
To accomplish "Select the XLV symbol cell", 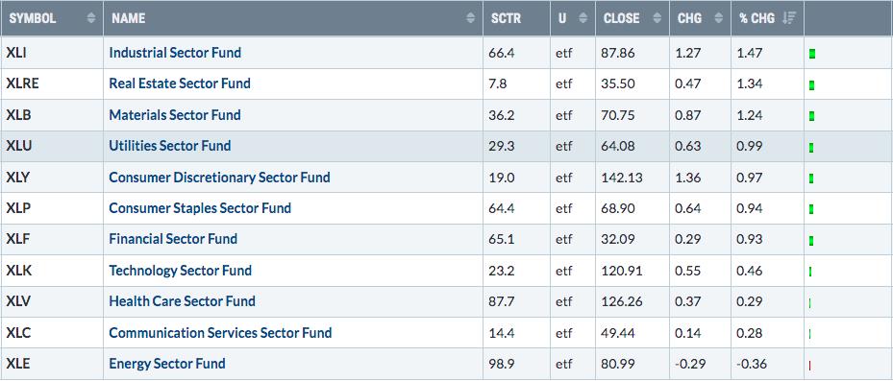I will pyautogui.click(x=52, y=301).
